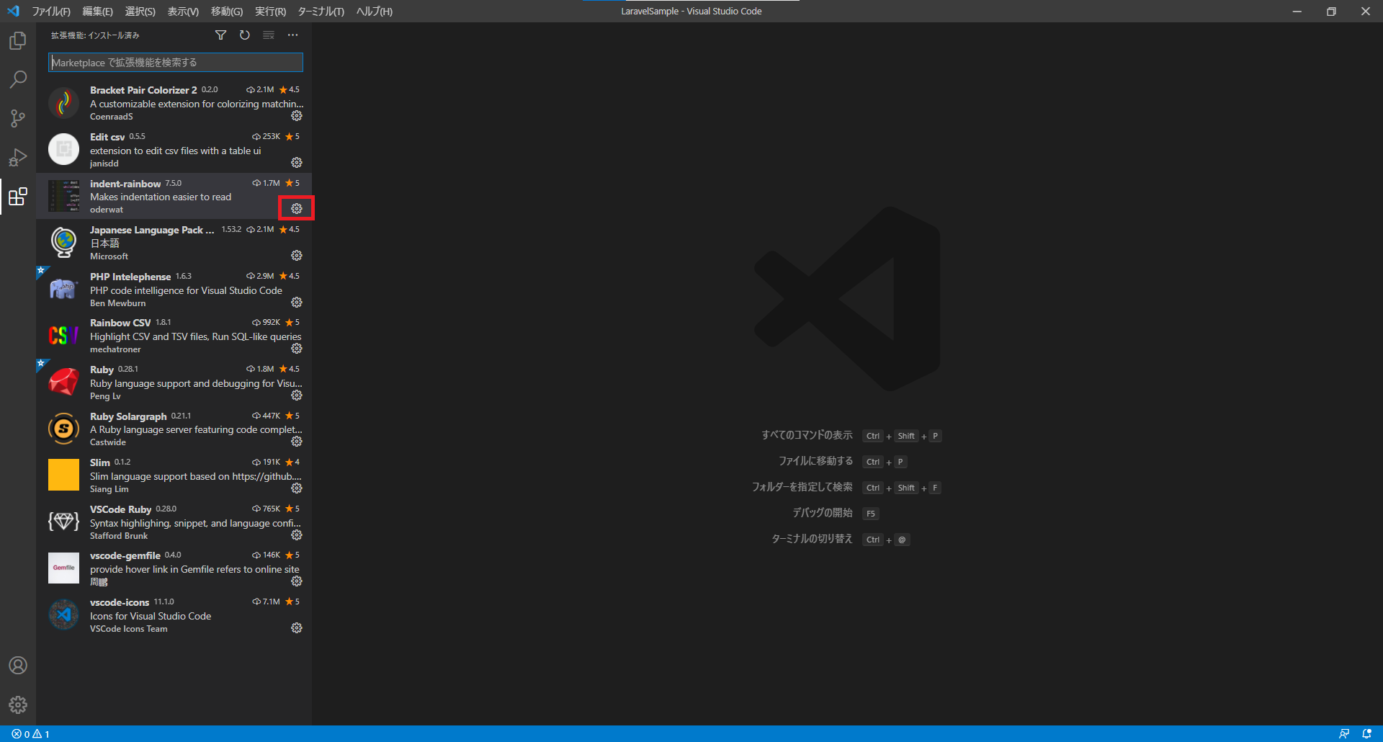Viewport: 1383px width, 742px height.
Task: Open manage gear for PHP Intelephense
Action: [x=297, y=303]
